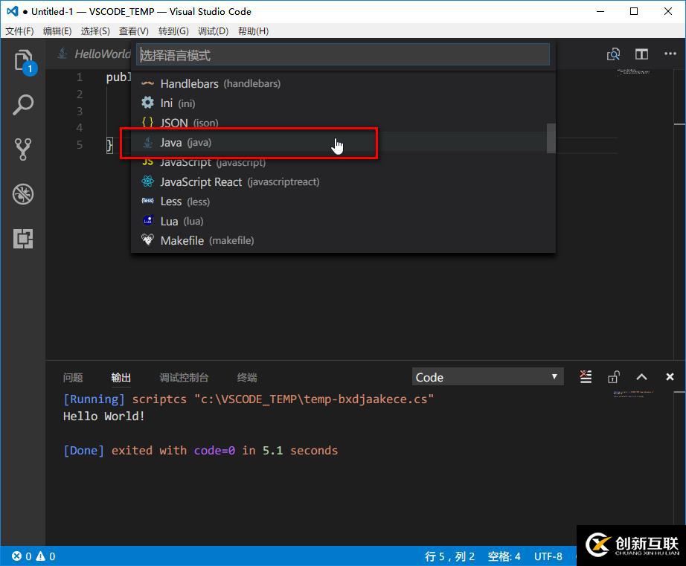Open the 选择(S) menu
This screenshot has height=566, width=686.
tap(95, 31)
